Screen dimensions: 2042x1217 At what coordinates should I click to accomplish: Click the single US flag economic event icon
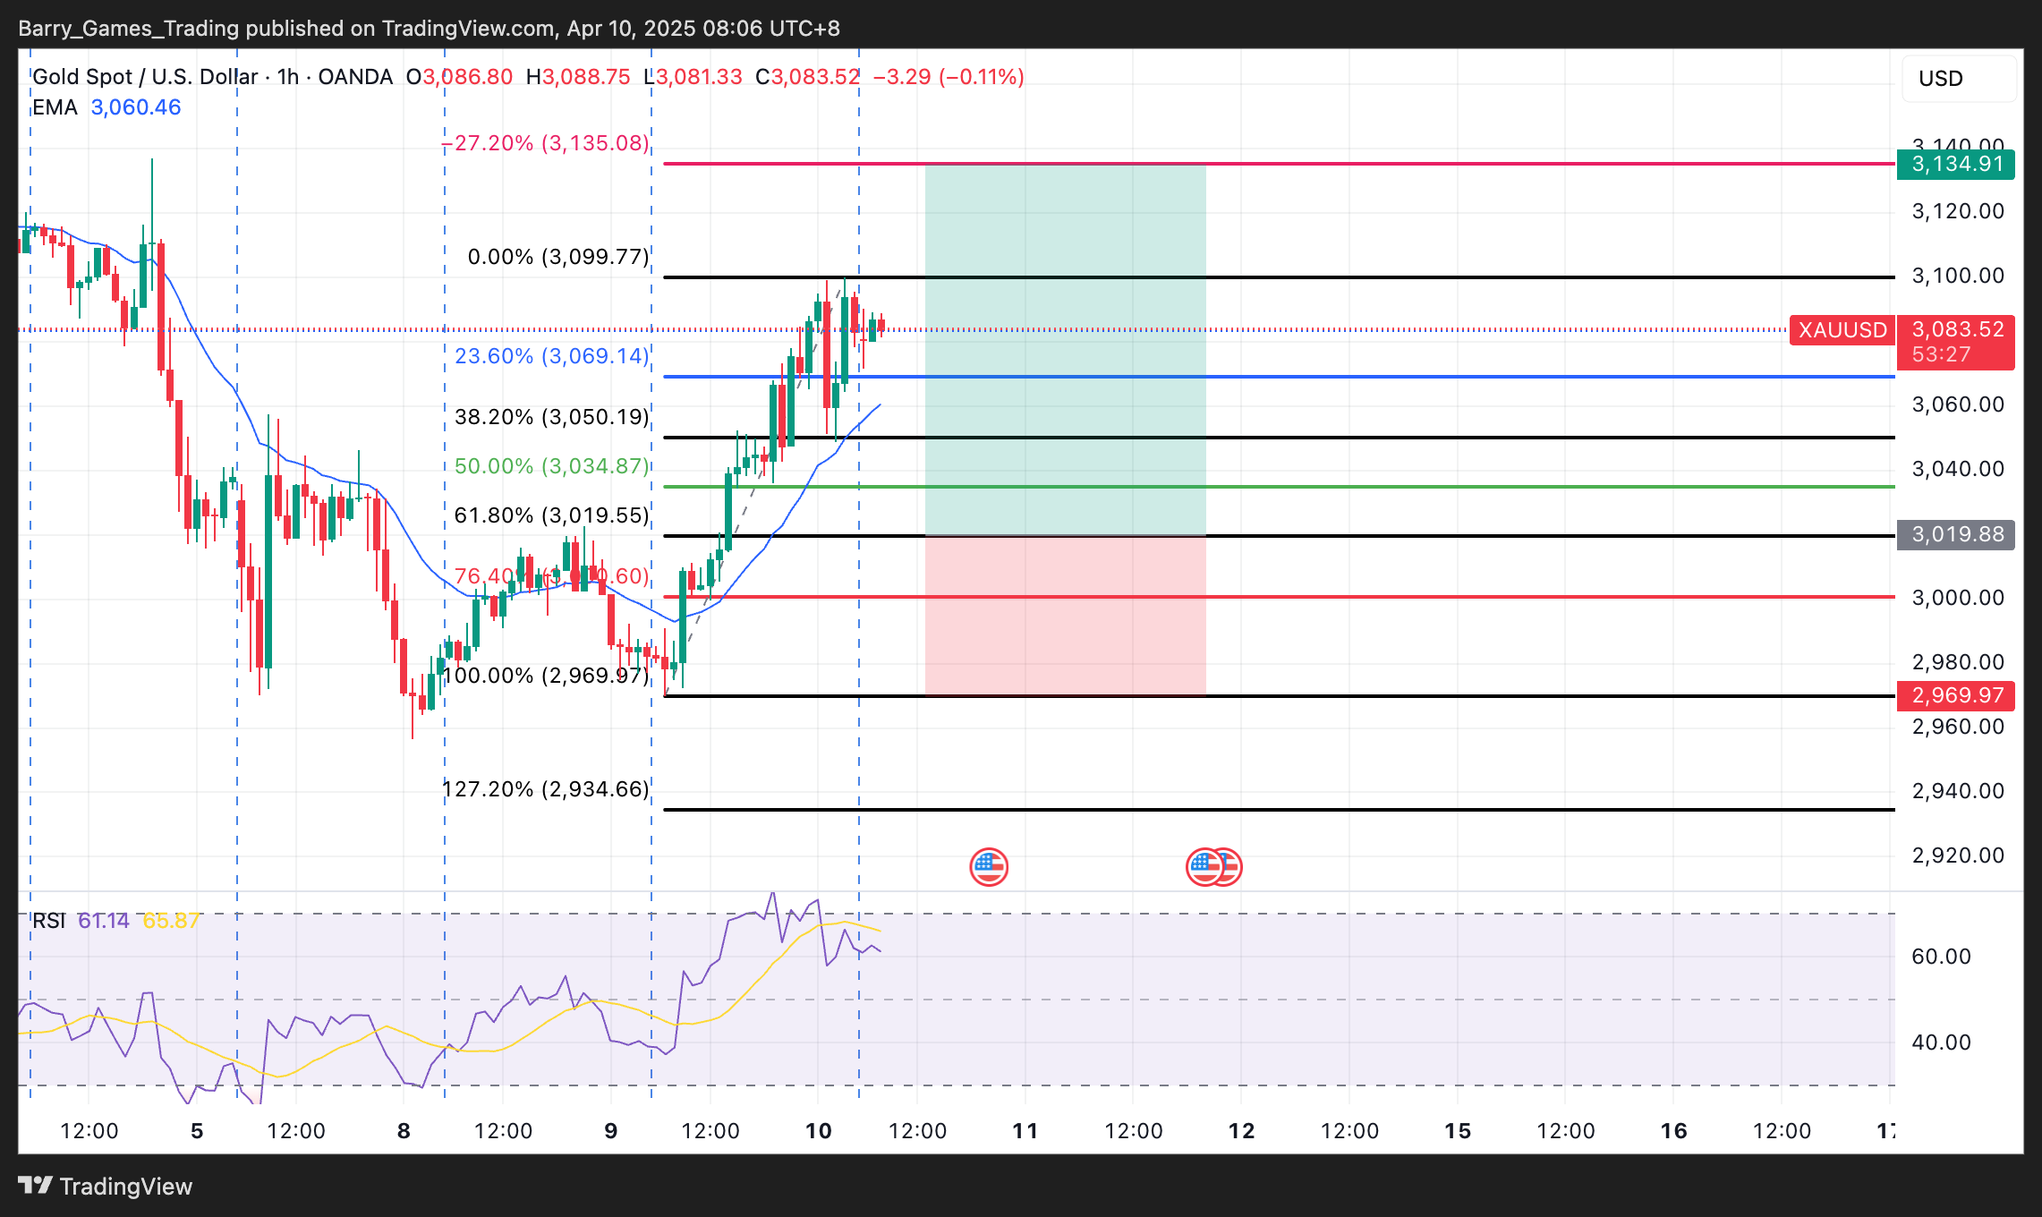click(989, 866)
